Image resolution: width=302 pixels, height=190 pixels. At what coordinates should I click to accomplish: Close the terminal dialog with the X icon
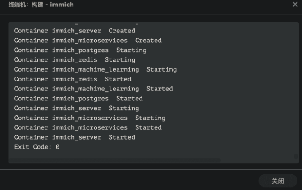coord(295,5)
